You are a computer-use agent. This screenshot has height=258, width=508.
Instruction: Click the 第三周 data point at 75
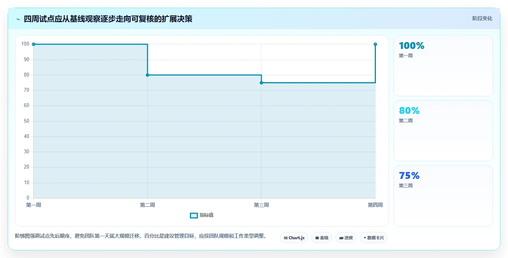pyautogui.click(x=261, y=83)
